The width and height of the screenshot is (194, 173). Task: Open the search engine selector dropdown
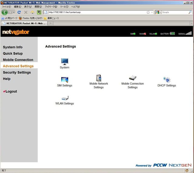click(x=158, y=12)
